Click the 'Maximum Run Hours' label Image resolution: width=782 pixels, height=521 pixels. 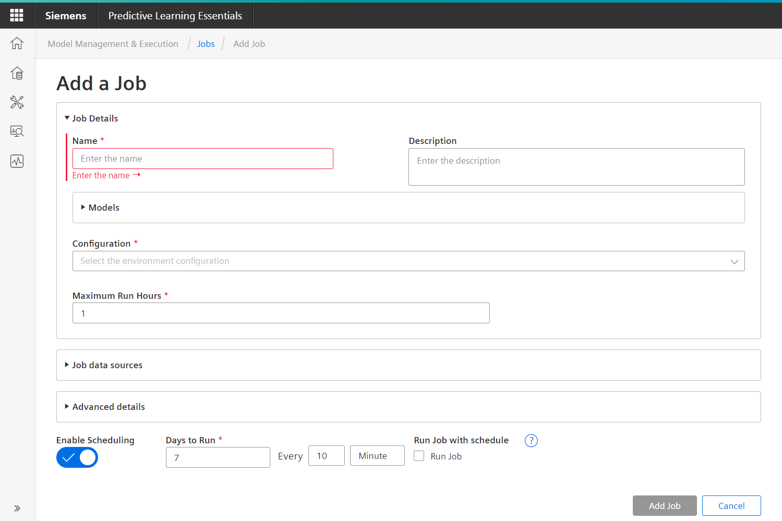point(117,296)
